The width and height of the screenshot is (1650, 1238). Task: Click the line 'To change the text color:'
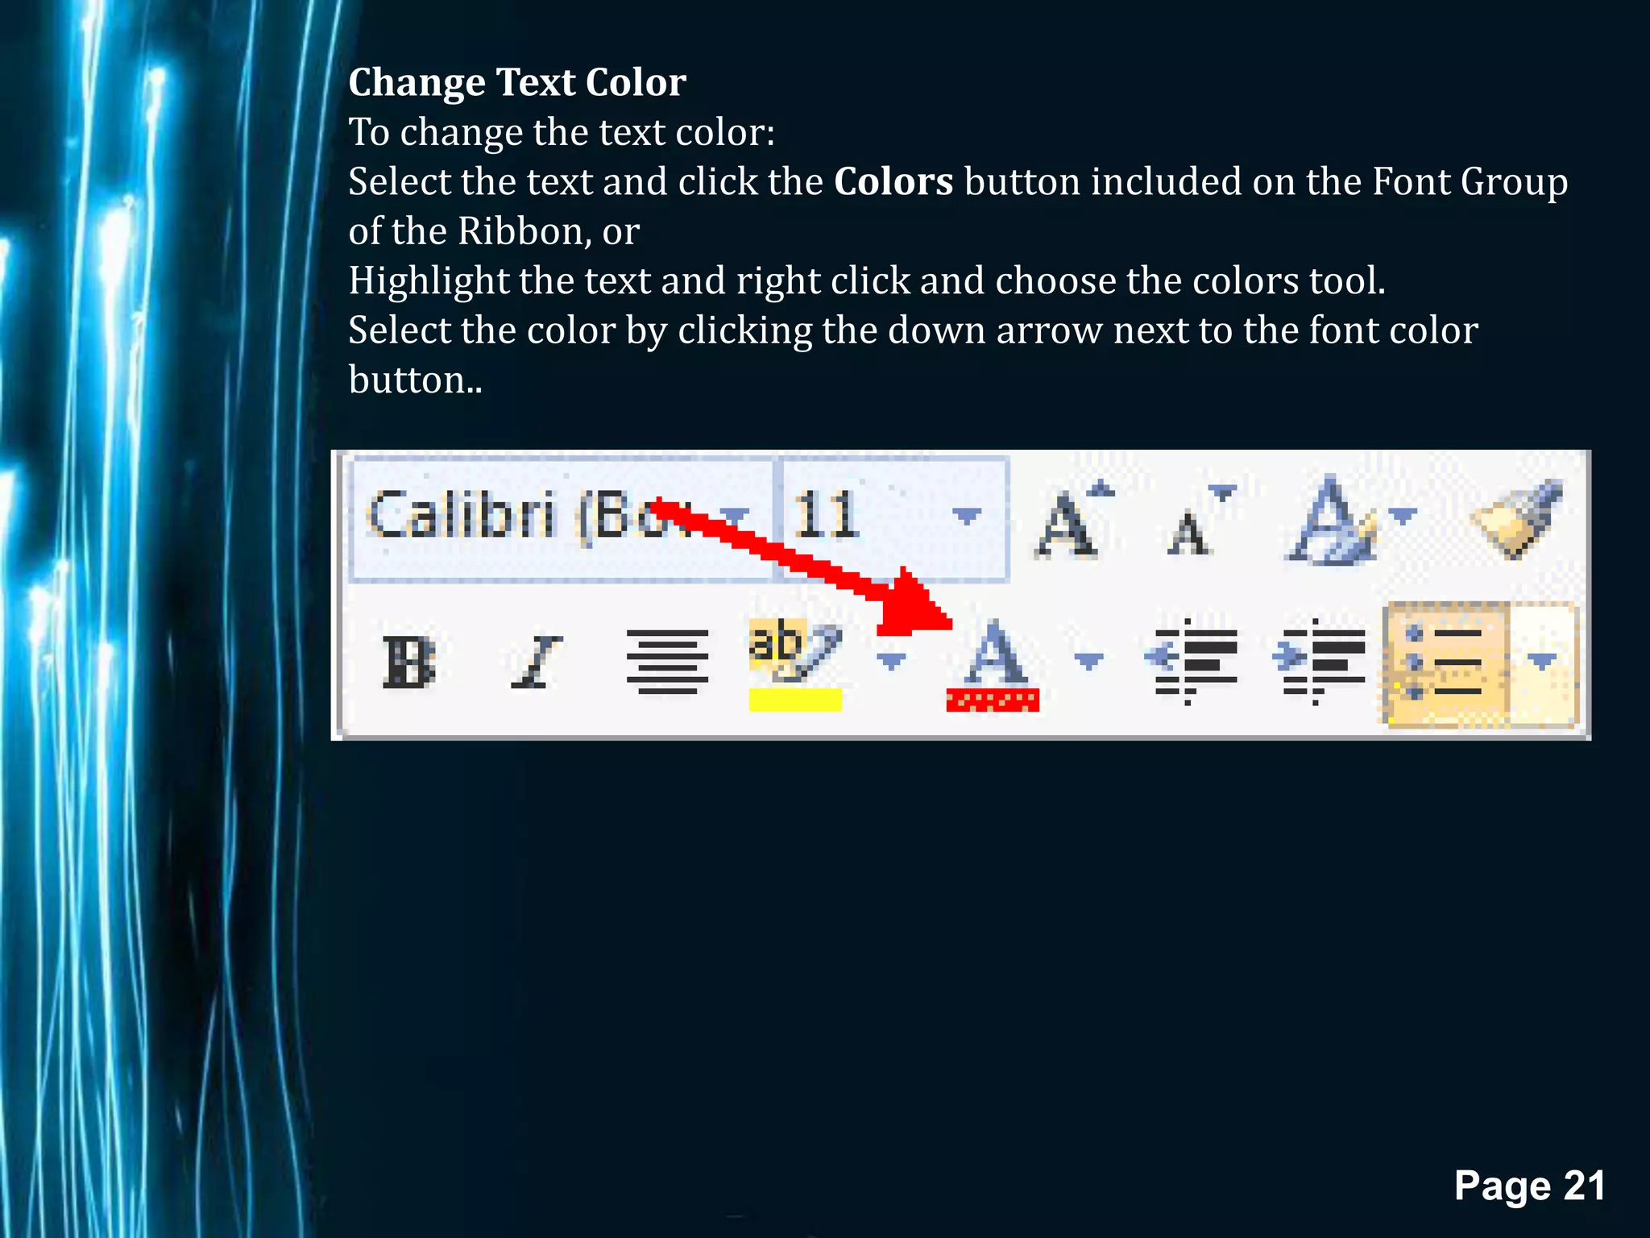[x=562, y=132]
